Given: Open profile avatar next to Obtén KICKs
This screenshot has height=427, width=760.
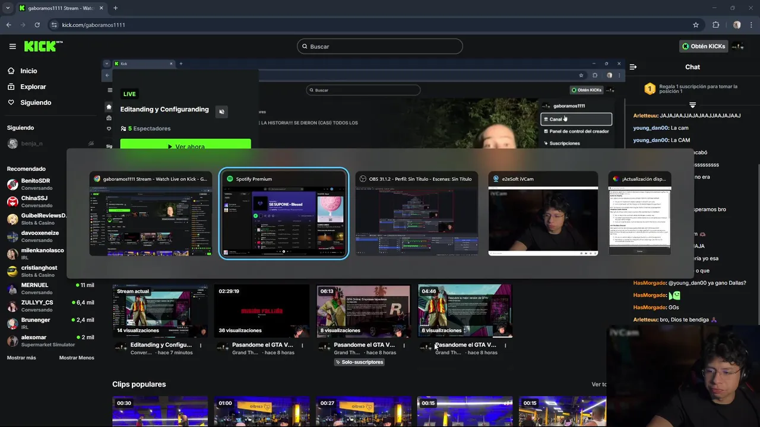Looking at the screenshot, I should 737,46.
